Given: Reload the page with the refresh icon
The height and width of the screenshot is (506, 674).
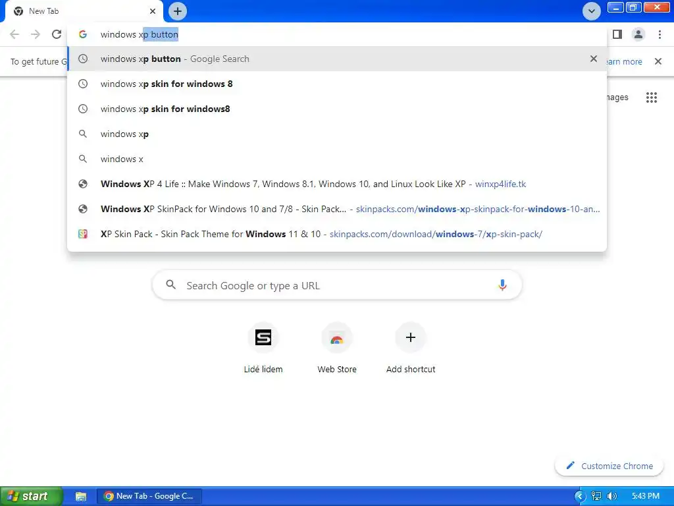Looking at the screenshot, I should coord(57,34).
